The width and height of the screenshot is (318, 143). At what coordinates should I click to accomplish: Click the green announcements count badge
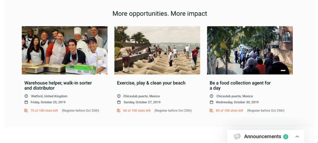[286, 137]
